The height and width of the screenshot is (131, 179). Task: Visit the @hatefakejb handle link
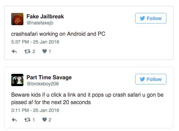tap(40, 23)
